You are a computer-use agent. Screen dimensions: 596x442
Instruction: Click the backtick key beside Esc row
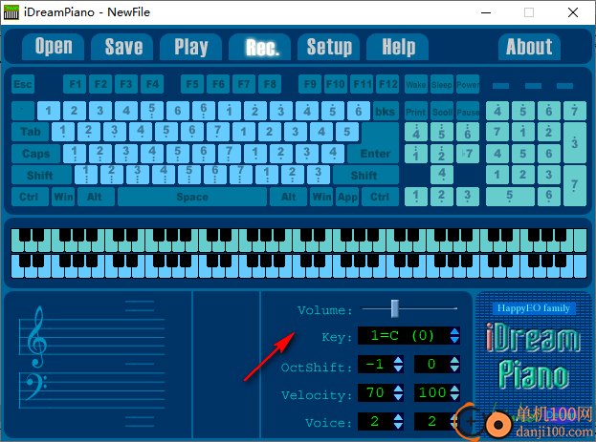coord(23,111)
